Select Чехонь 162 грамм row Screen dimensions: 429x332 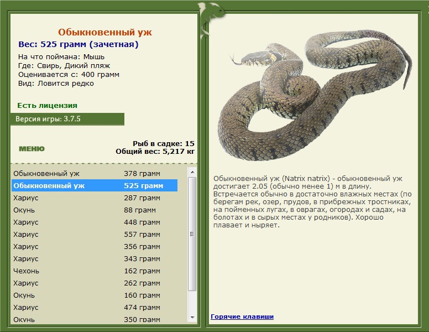[95, 271]
